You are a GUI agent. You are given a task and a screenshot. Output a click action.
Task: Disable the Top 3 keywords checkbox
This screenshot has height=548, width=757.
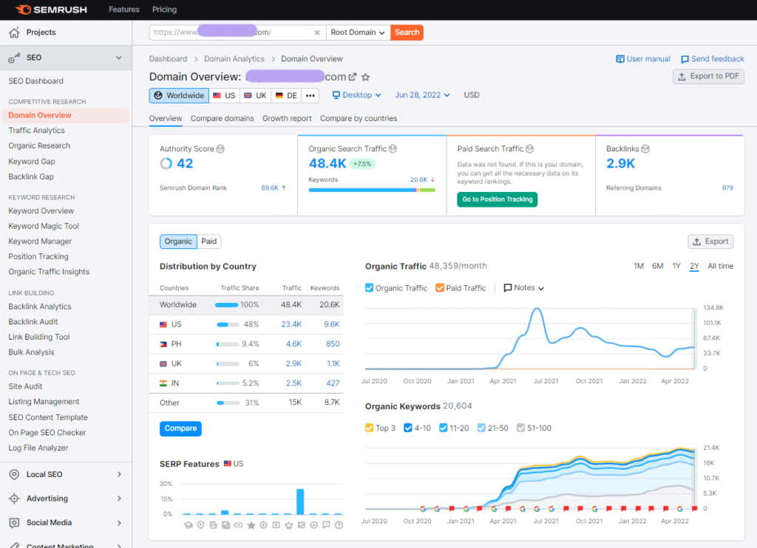pyautogui.click(x=369, y=428)
